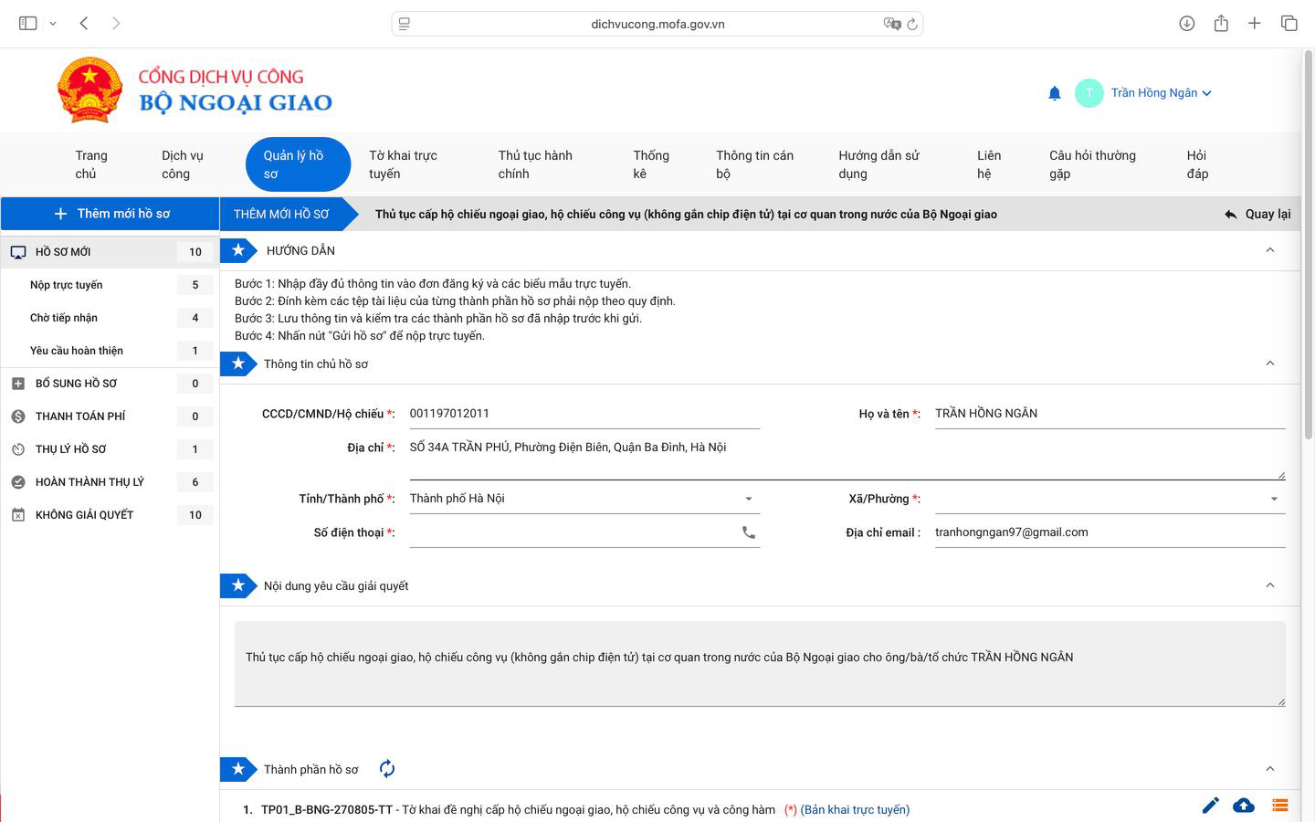Click the refresh icon beside Thành phần hồ sơ
The width and height of the screenshot is (1315, 822).
tap(387, 769)
